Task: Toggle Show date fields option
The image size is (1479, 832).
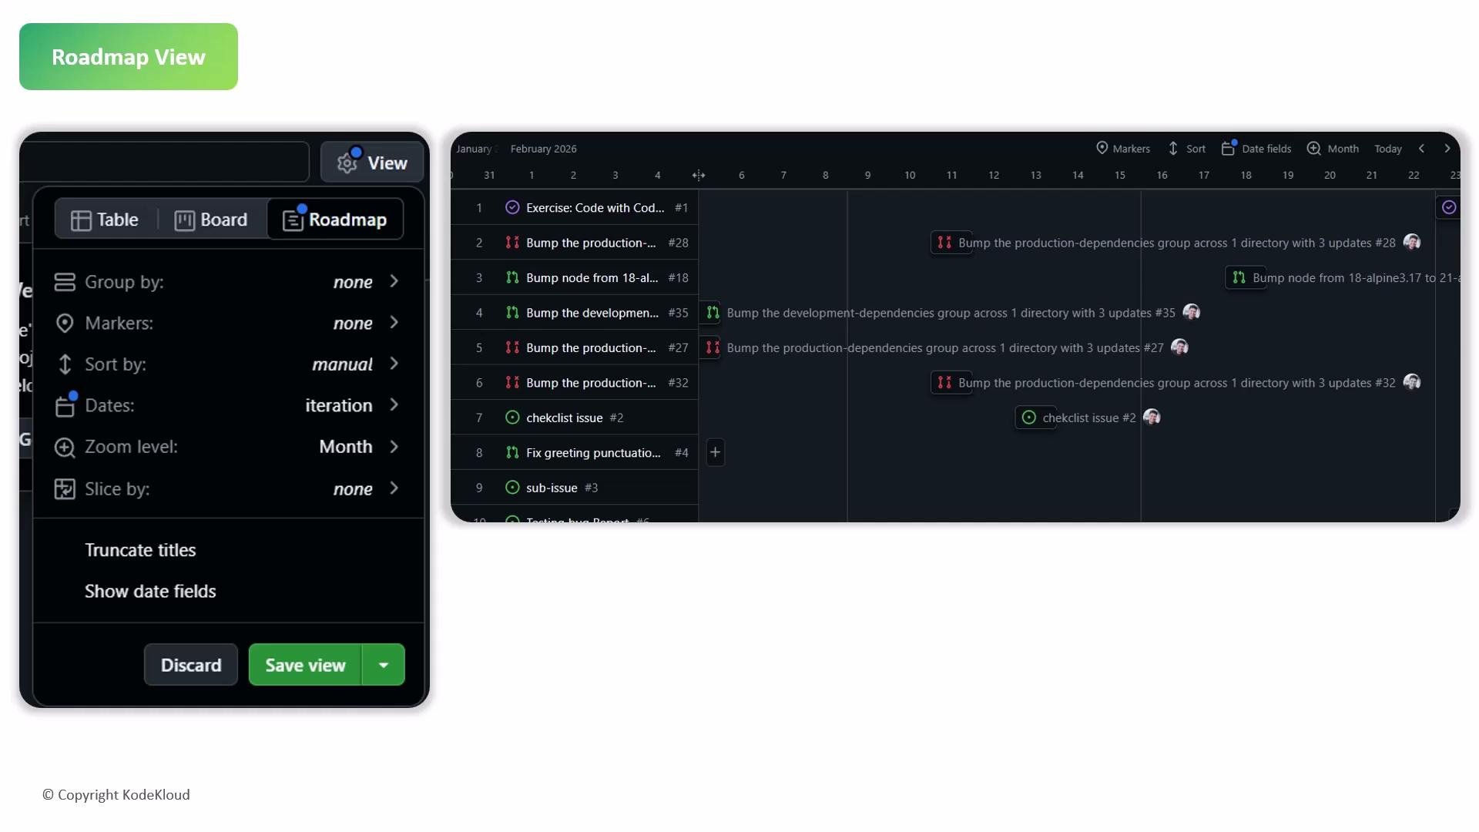Action: pos(150,591)
